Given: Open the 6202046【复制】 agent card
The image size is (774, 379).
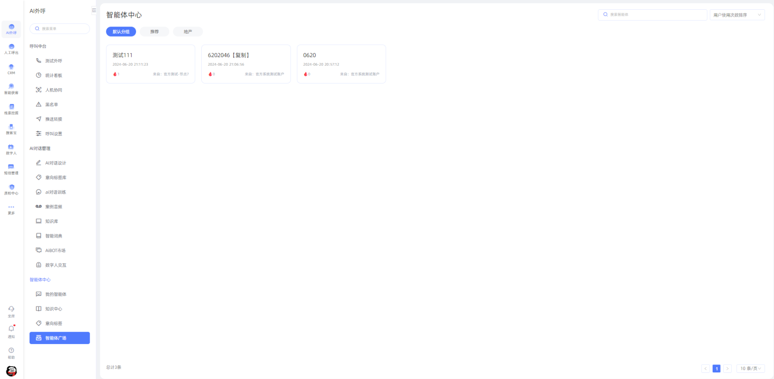Looking at the screenshot, I should click(x=246, y=64).
